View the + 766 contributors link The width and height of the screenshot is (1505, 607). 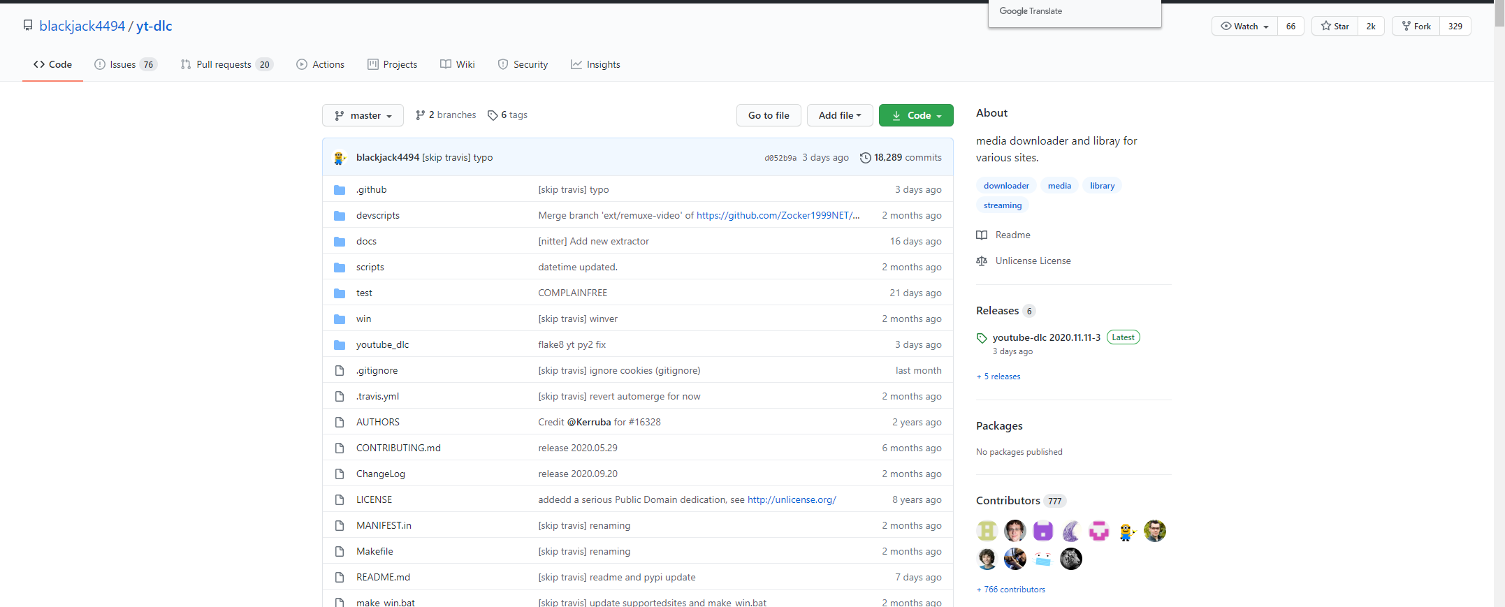coord(1011,590)
